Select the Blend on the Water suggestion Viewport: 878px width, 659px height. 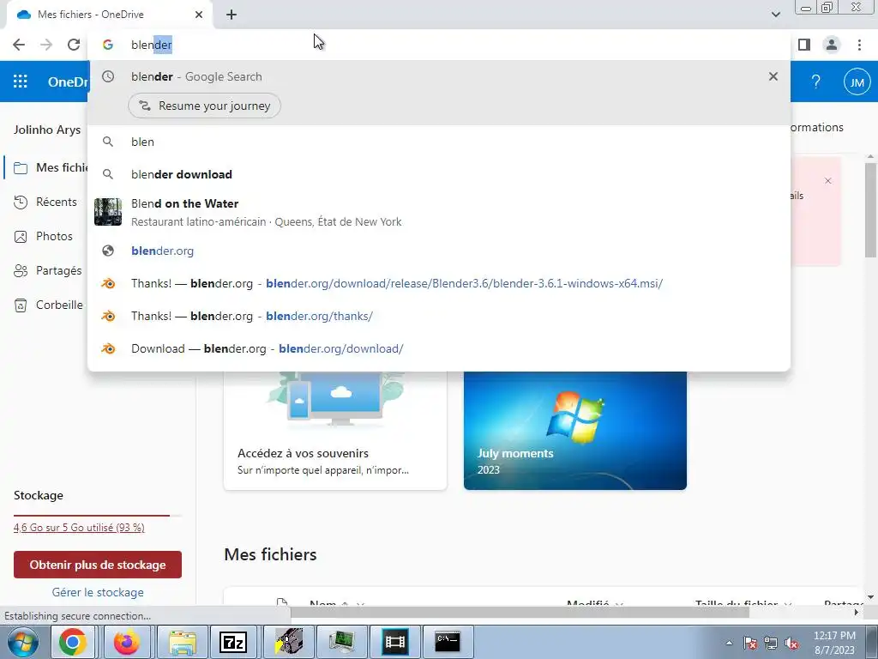click(439, 212)
